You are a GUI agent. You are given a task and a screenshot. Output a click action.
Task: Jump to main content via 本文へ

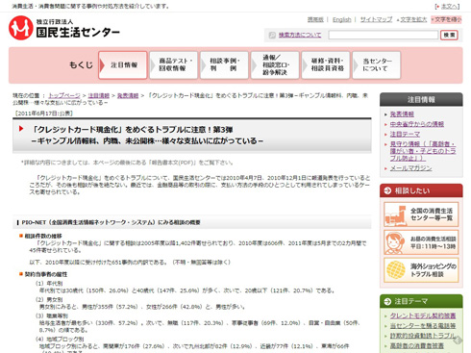(x=450, y=6)
